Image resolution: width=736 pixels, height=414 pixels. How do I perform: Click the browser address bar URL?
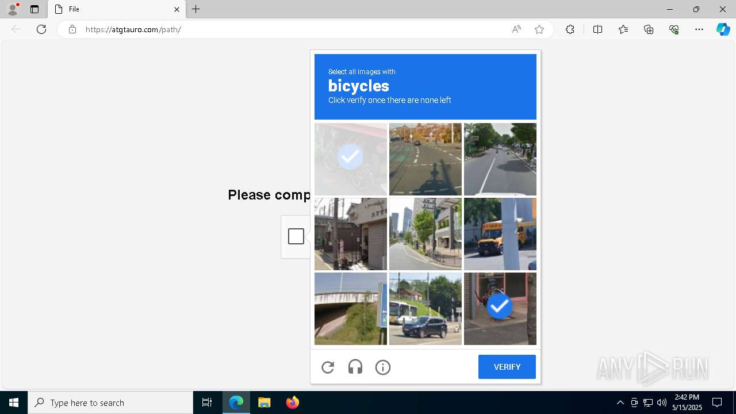coord(133,29)
